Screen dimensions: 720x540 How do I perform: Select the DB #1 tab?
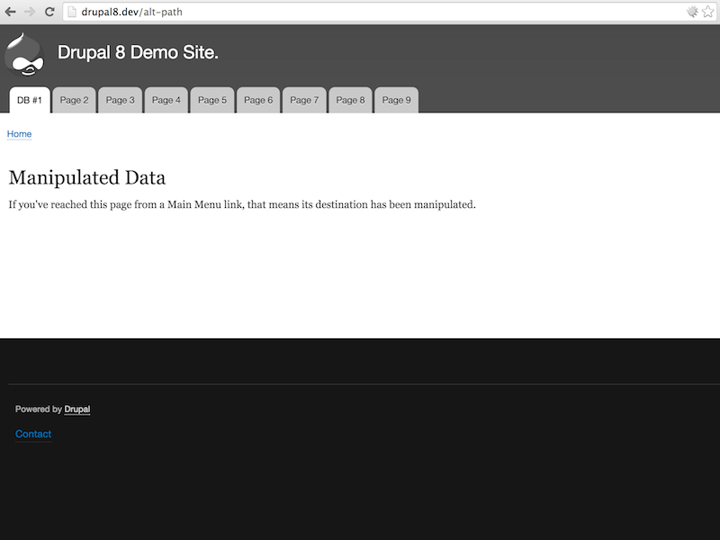tap(30, 100)
